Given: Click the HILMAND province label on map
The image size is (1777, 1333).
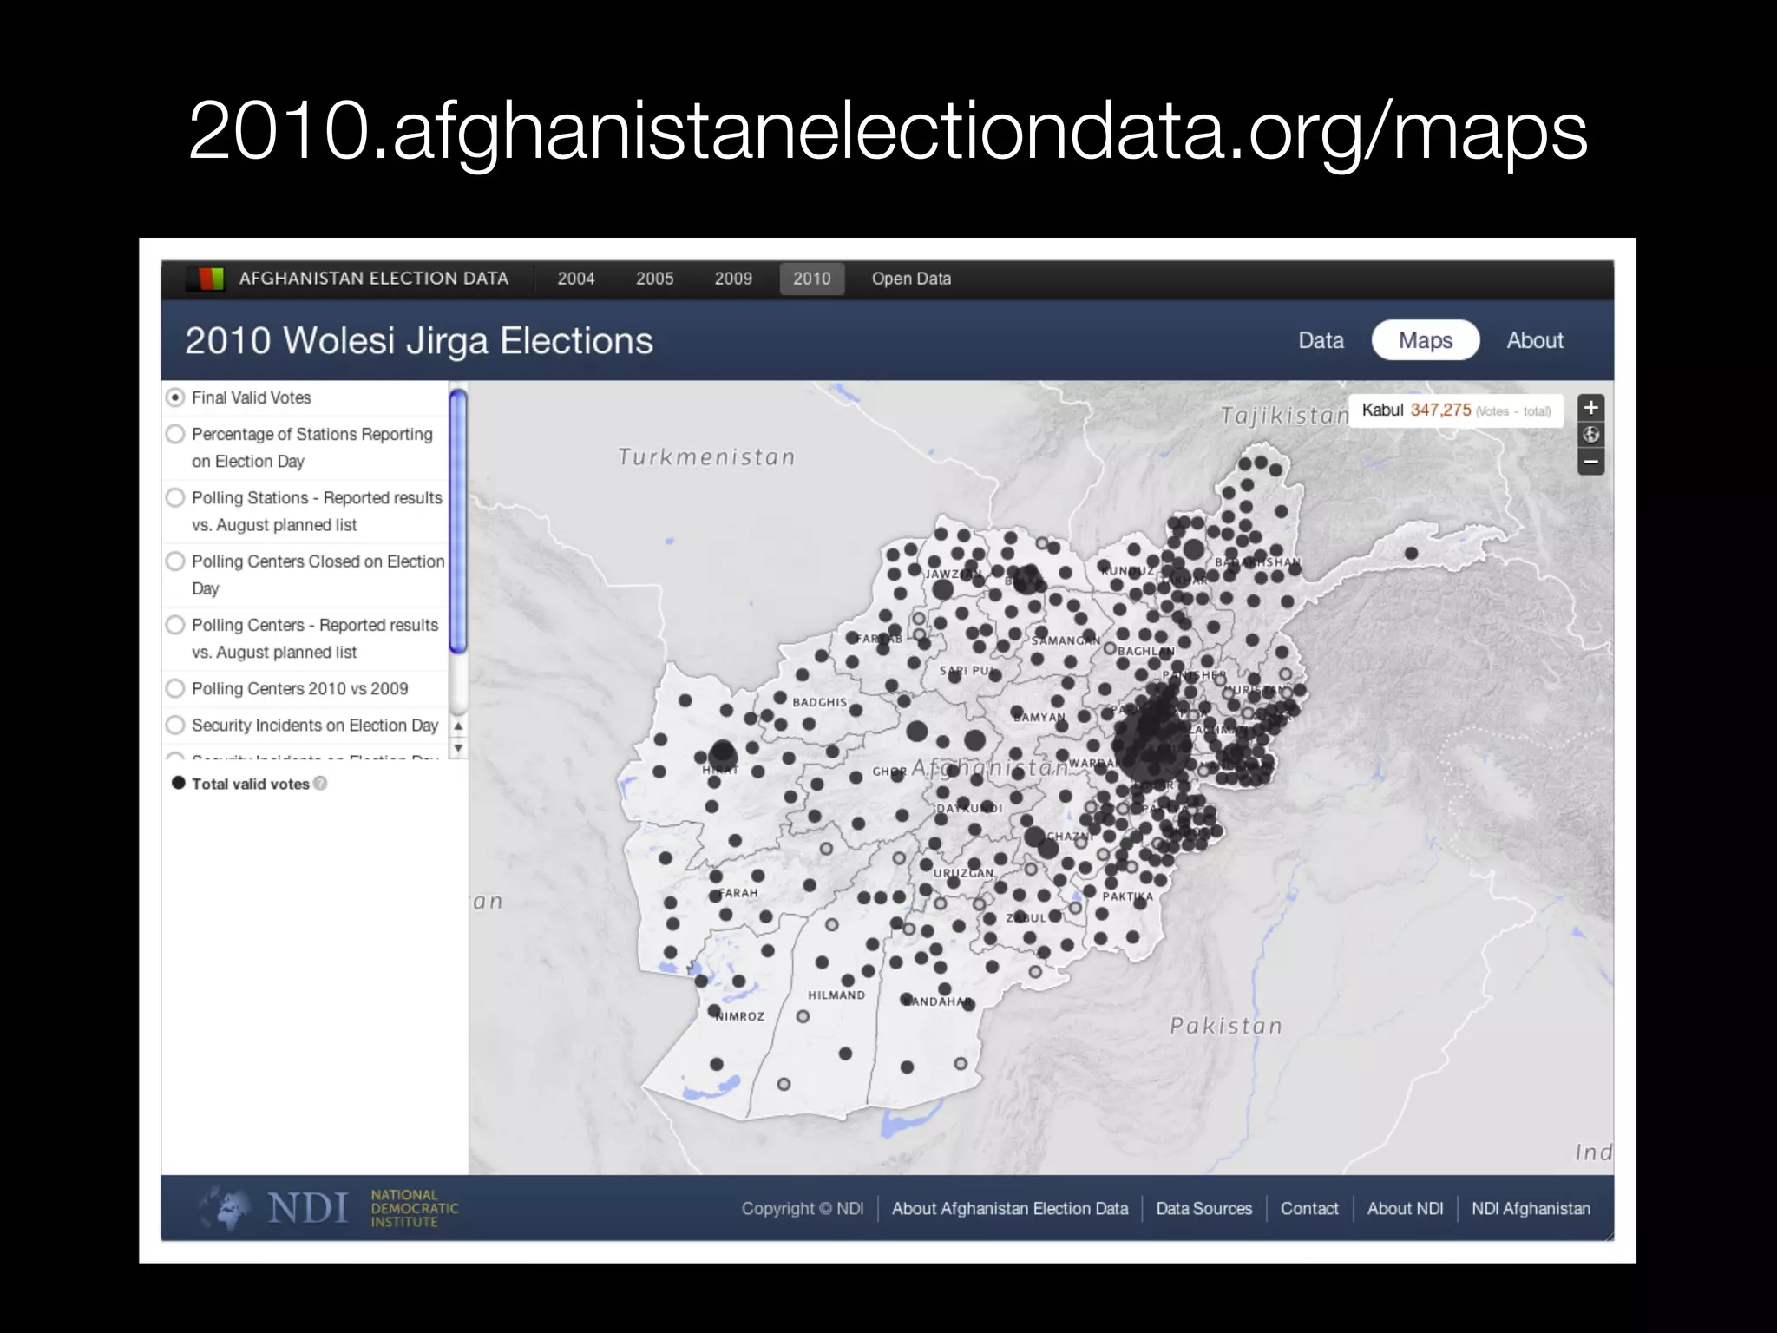Looking at the screenshot, I should pyautogui.click(x=836, y=995).
